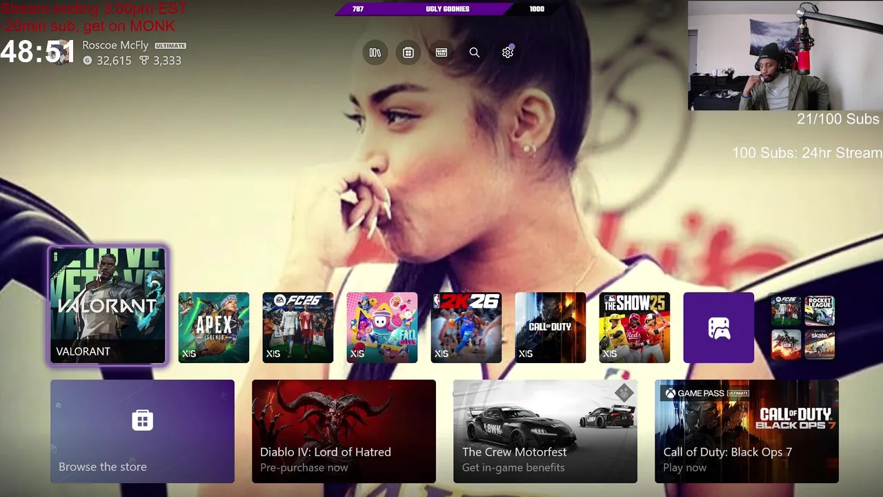Open The Crew Motorfest card
Viewport: 883px width, 497px height.
545,431
